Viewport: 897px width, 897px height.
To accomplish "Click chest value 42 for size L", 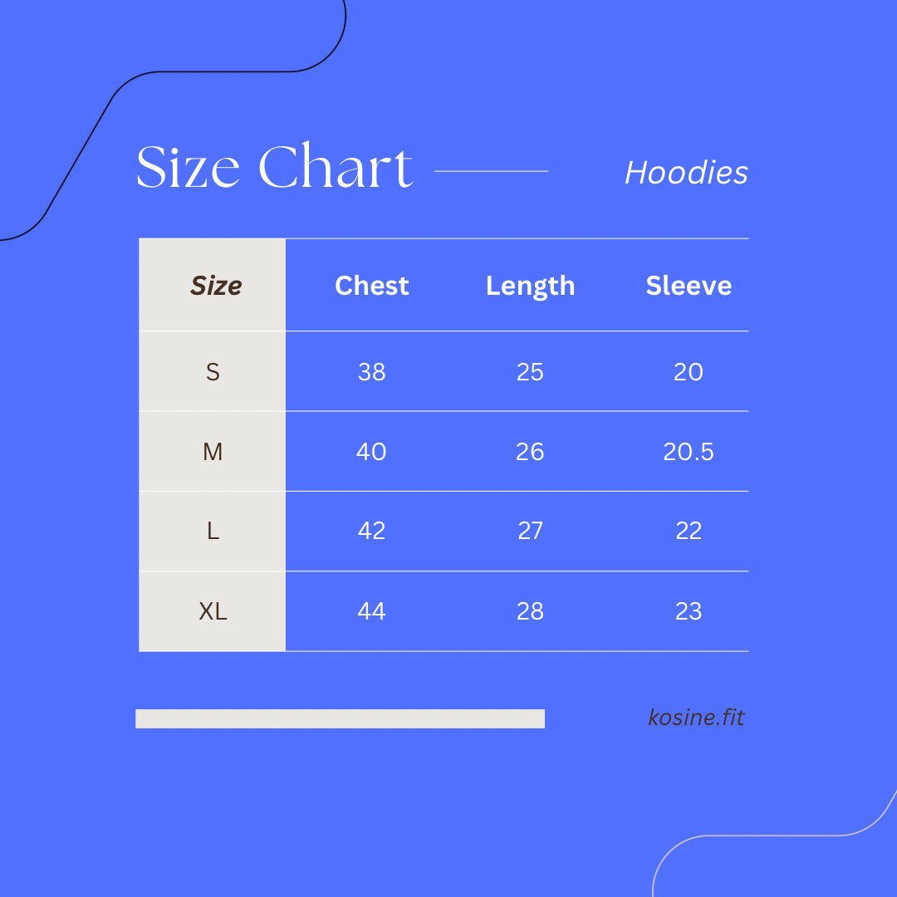I will coord(371,532).
